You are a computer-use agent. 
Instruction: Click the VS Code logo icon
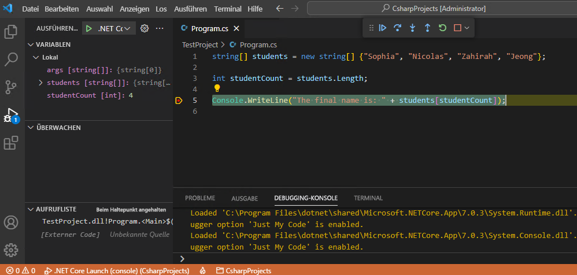(8, 8)
